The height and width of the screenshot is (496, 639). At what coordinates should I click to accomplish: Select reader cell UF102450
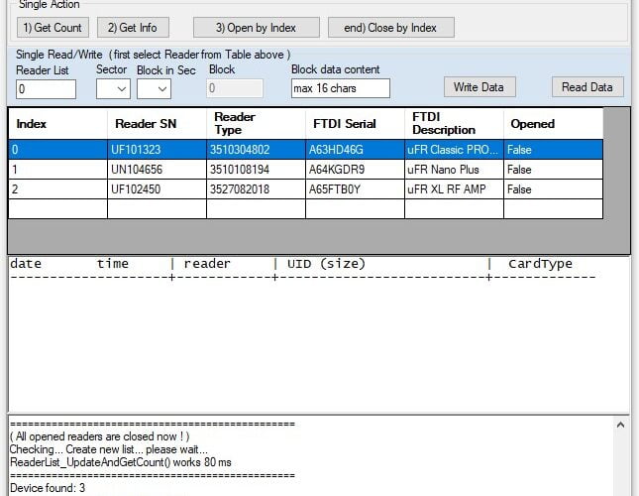click(157, 189)
